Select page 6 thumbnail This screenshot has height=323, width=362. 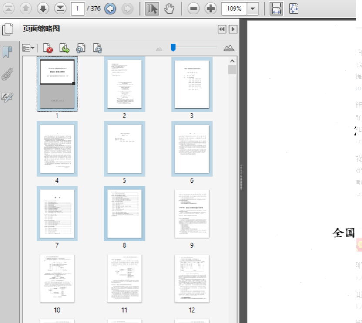192,149
